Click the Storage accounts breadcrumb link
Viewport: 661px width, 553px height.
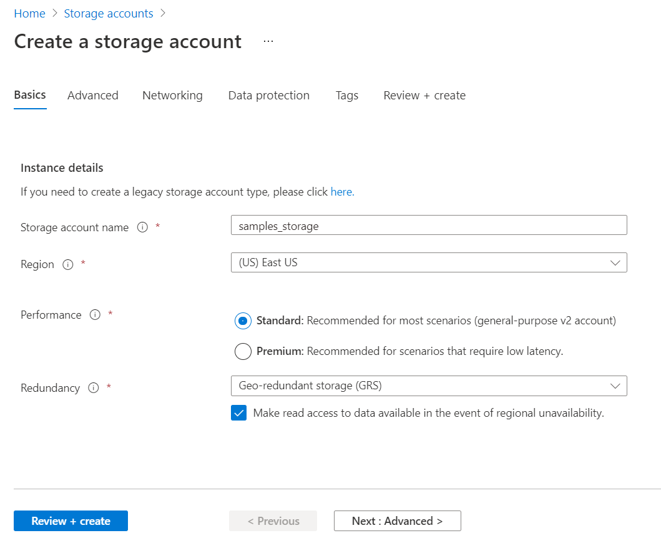(x=109, y=13)
